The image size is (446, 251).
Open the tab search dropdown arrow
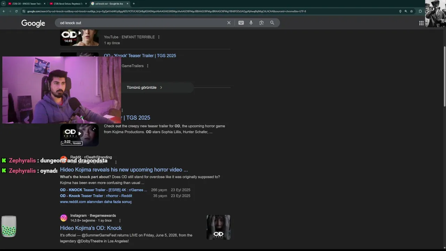(3, 3)
